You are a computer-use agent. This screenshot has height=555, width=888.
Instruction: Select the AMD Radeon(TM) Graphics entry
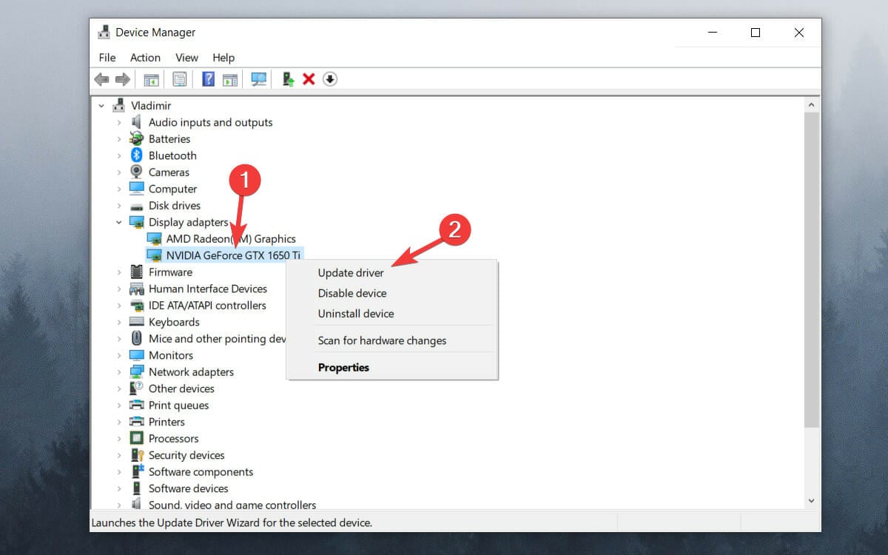click(230, 239)
